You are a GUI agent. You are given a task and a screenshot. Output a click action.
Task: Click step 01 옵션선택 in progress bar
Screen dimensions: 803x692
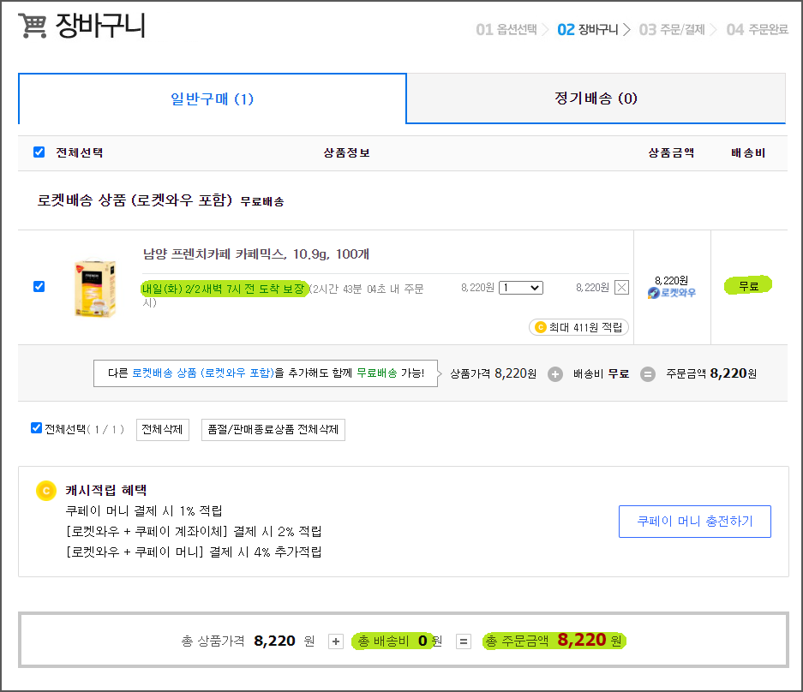(x=506, y=30)
